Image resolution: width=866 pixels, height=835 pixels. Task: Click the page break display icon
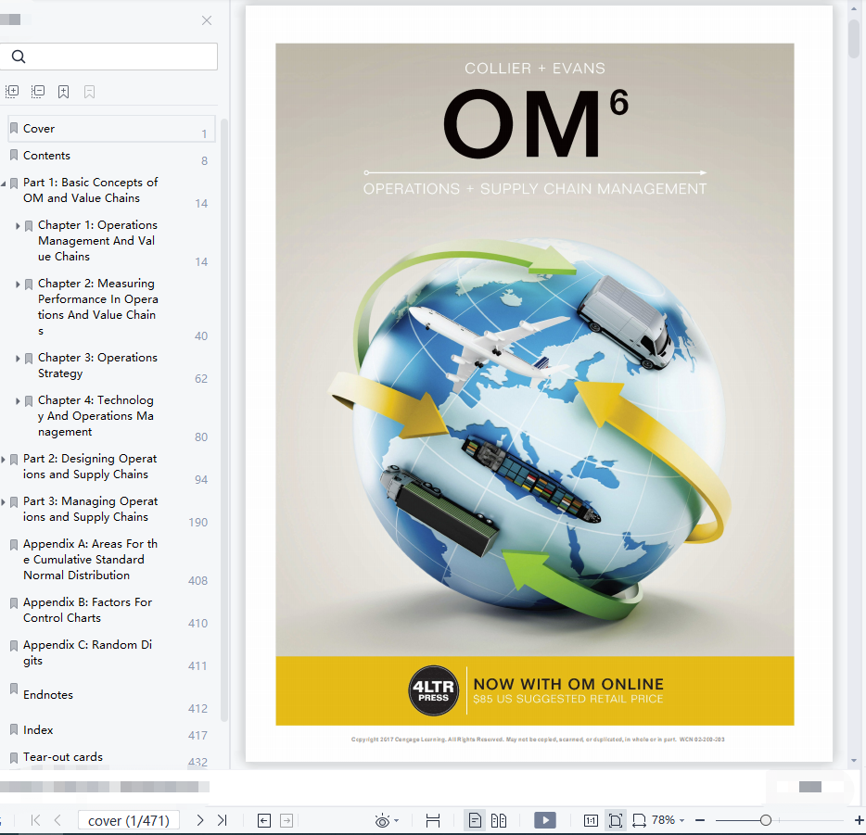pos(433,821)
